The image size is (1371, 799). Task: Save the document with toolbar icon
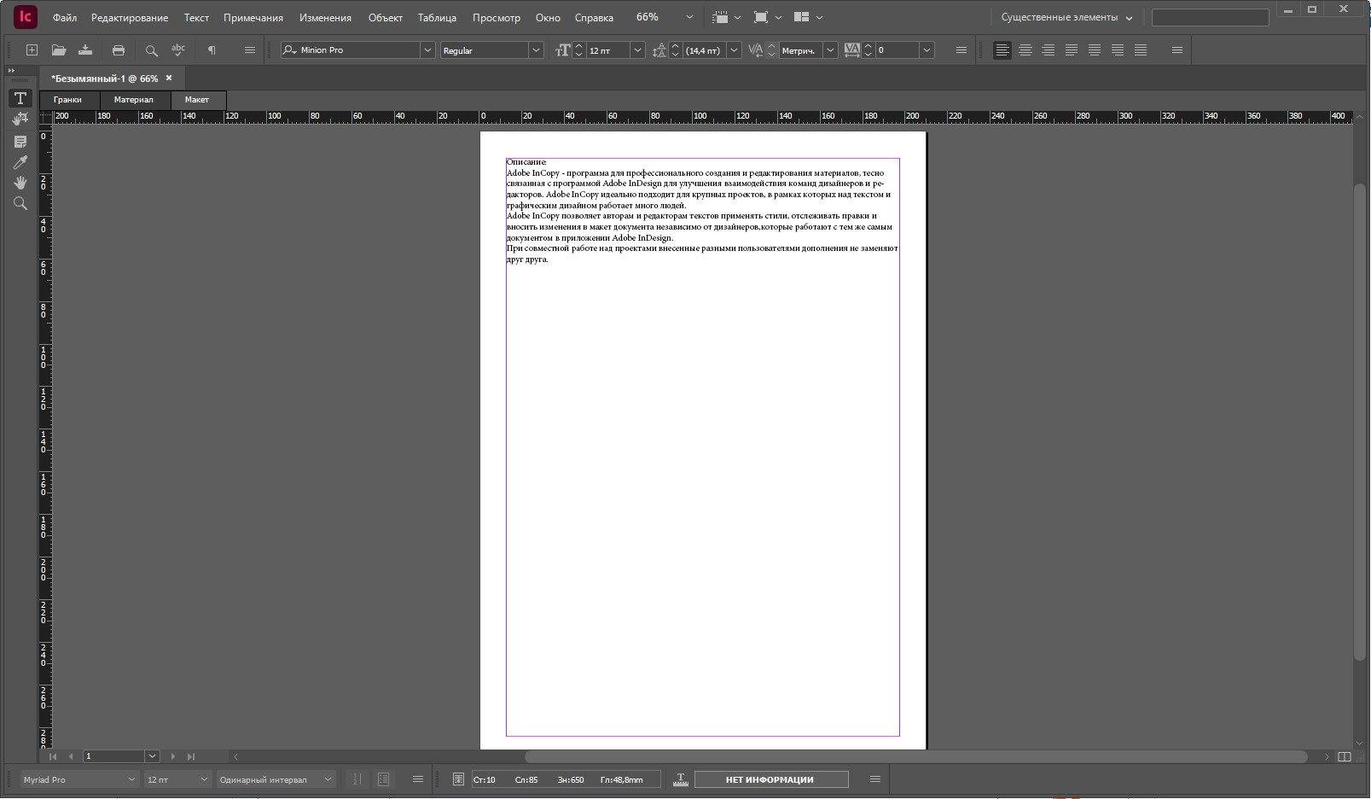click(85, 50)
